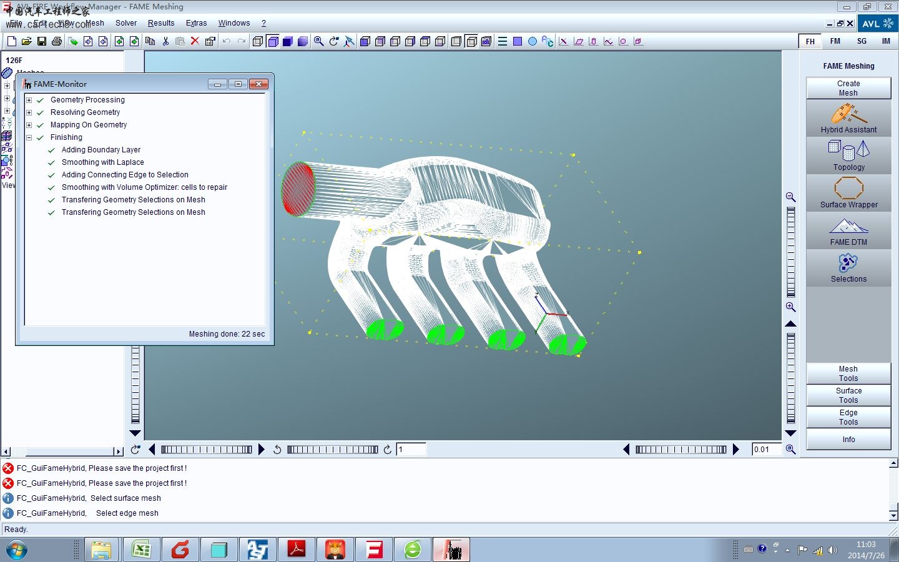Image resolution: width=899 pixels, height=562 pixels.
Task: Click the text label 'Abc' toolbar icon
Action: tap(548, 41)
